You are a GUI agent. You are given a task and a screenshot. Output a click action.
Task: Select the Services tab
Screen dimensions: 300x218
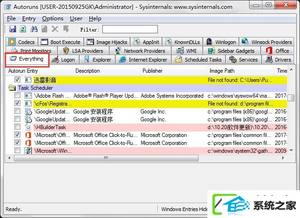pos(244,60)
